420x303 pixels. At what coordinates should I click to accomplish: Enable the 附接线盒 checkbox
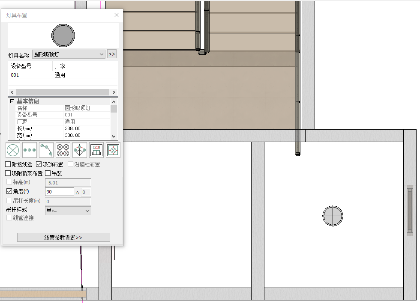9,164
